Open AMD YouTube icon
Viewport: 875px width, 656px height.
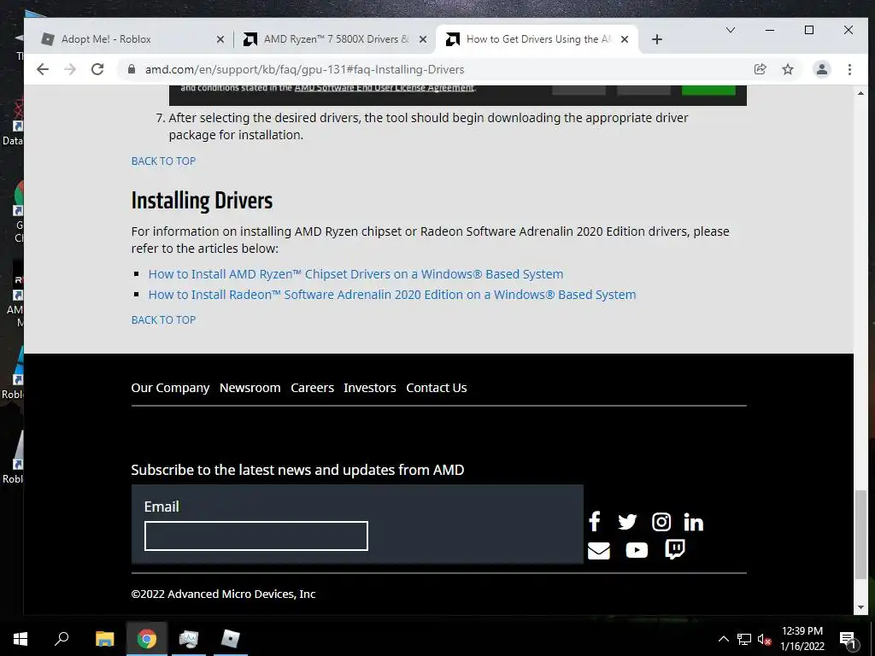point(637,551)
